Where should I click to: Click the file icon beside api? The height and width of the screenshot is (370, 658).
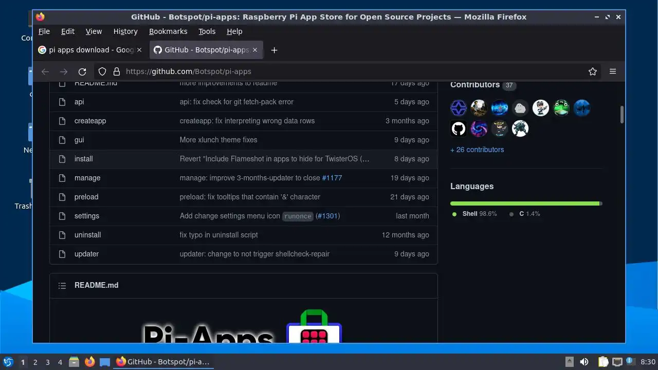point(62,102)
